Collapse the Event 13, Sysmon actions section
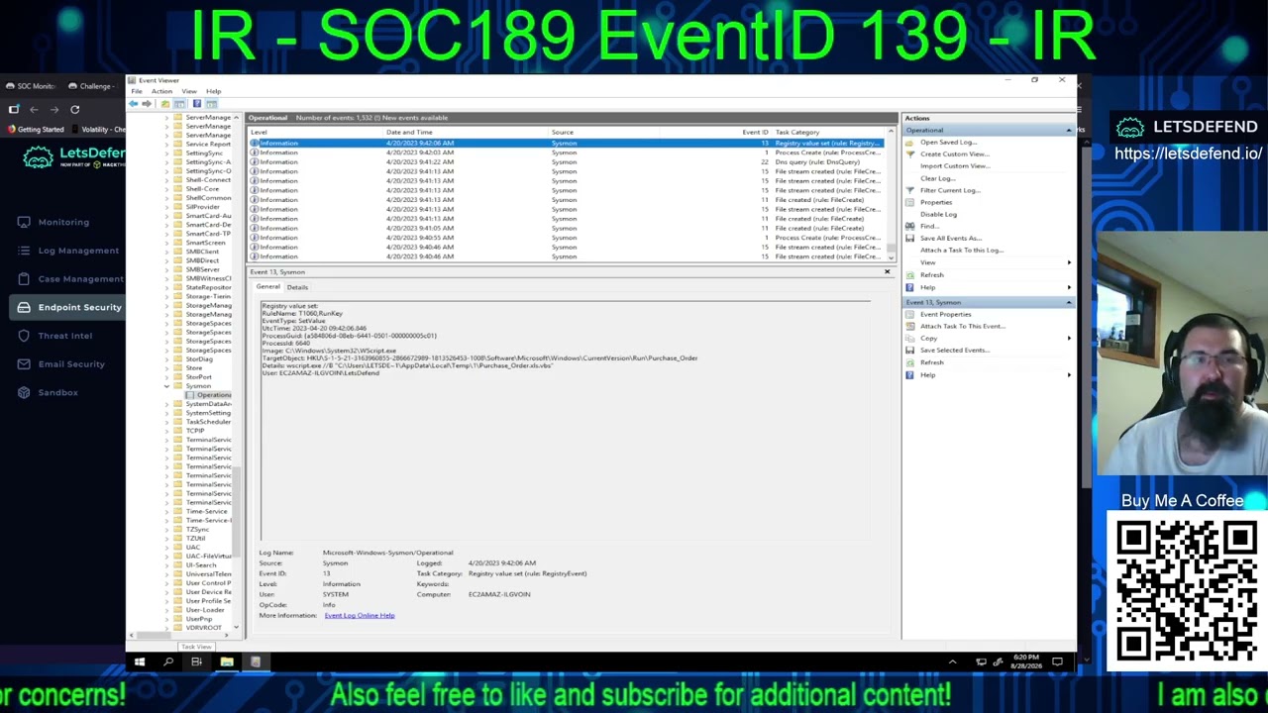 pos(1068,302)
